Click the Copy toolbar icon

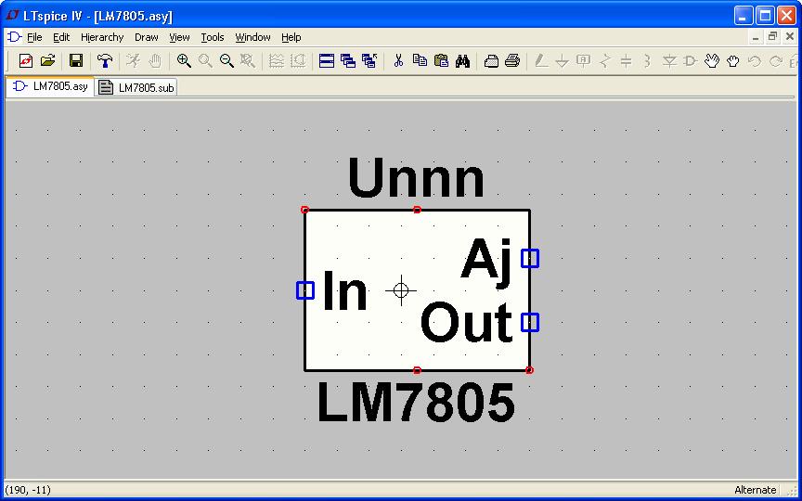[420, 61]
